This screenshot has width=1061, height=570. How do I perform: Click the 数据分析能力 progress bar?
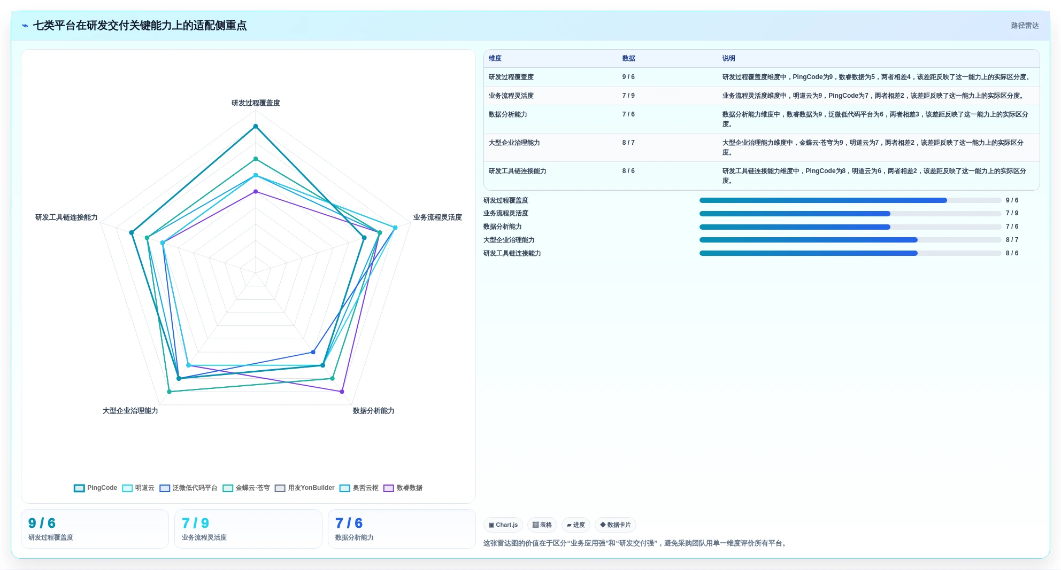pos(850,227)
